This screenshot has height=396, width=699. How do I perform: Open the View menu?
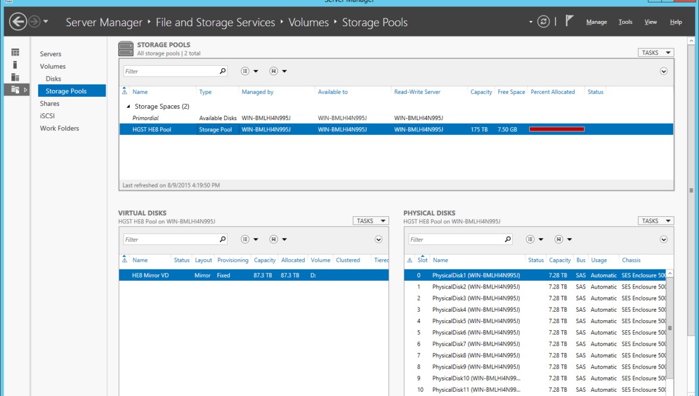coord(651,22)
